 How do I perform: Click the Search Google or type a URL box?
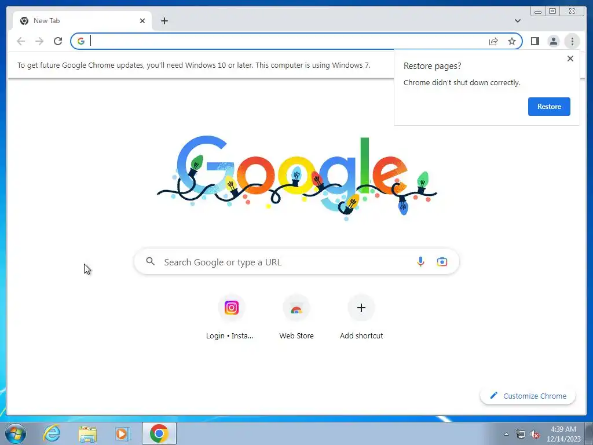(x=296, y=262)
